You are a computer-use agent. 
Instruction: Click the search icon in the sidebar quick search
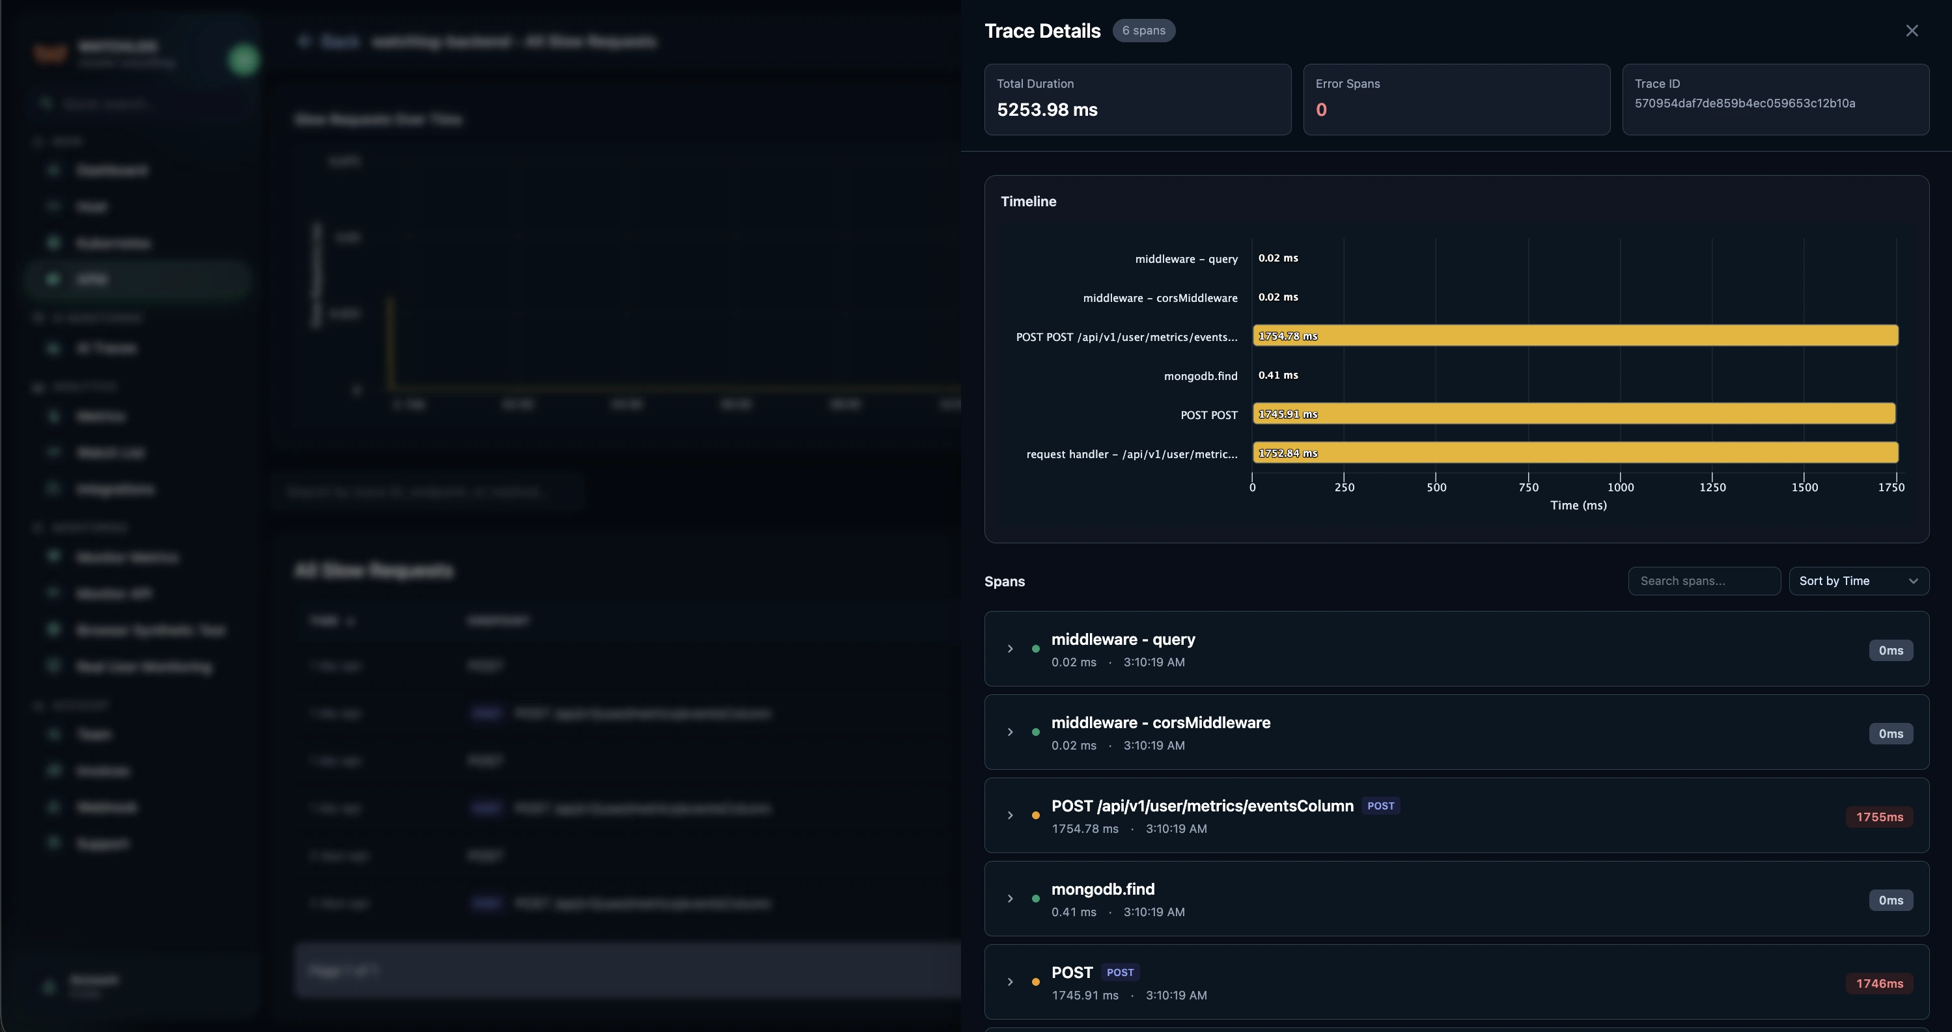point(46,103)
